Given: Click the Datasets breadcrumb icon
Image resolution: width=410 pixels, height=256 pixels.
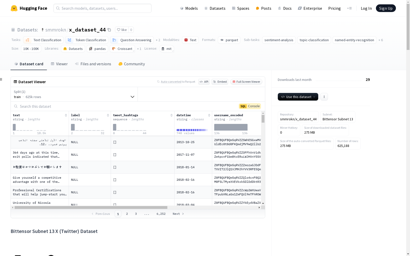Looking at the screenshot, I should 13,30.
